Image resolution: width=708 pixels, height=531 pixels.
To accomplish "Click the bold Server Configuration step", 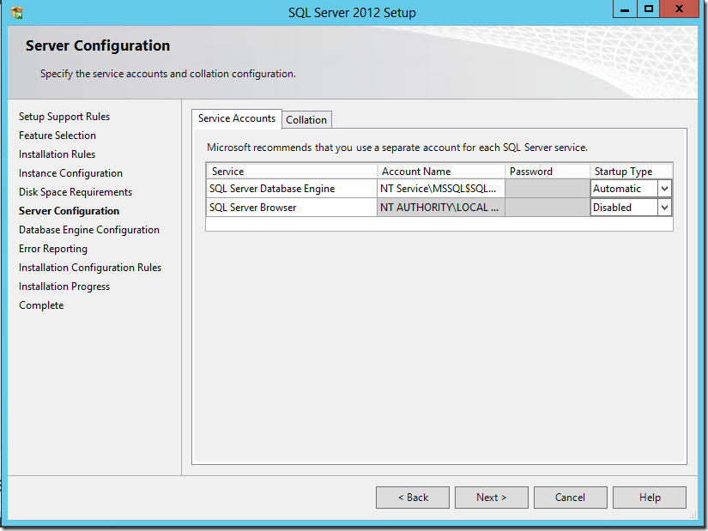I will click(x=70, y=211).
